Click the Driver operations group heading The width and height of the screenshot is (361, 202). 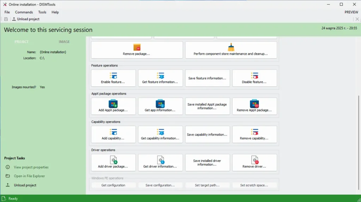point(103,150)
